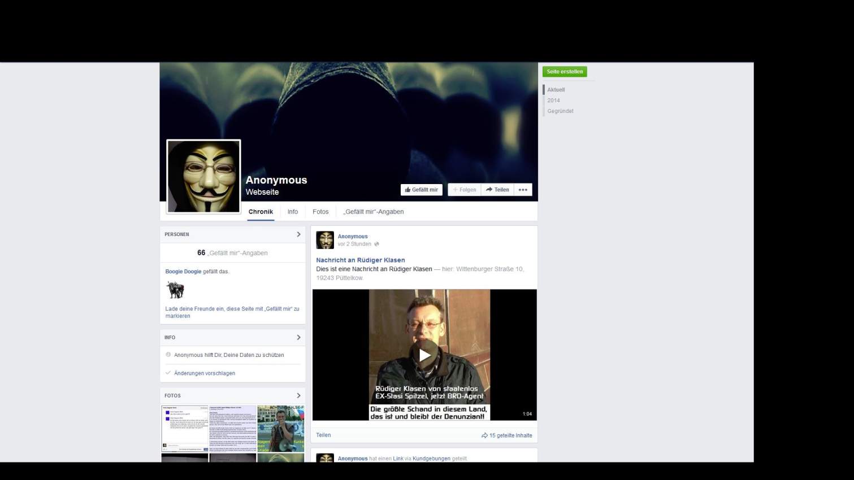The width and height of the screenshot is (854, 480).
Task: Open the second document photo thumbnail
Action: coord(233,428)
